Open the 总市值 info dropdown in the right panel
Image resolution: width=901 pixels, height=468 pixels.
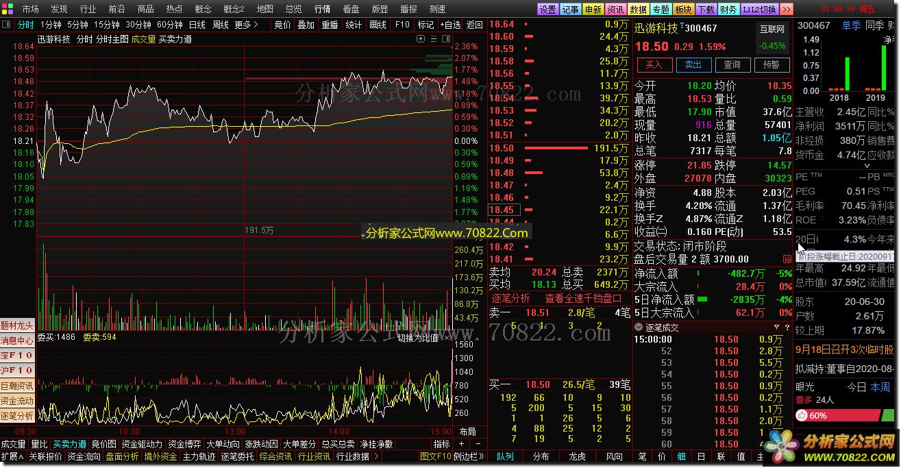click(x=811, y=282)
